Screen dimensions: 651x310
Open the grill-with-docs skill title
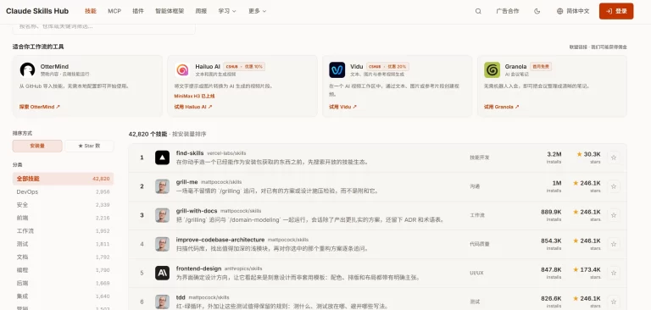[197, 211]
